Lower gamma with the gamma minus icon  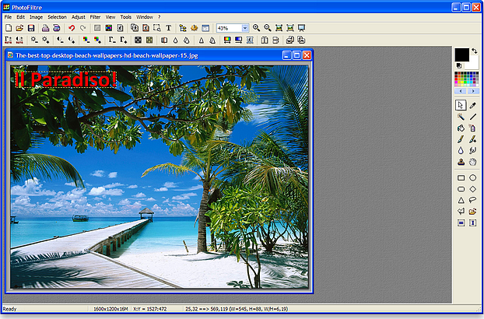pyautogui.click(x=112, y=40)
